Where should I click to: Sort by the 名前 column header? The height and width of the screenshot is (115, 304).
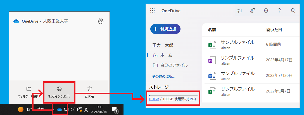click(212, 30)
